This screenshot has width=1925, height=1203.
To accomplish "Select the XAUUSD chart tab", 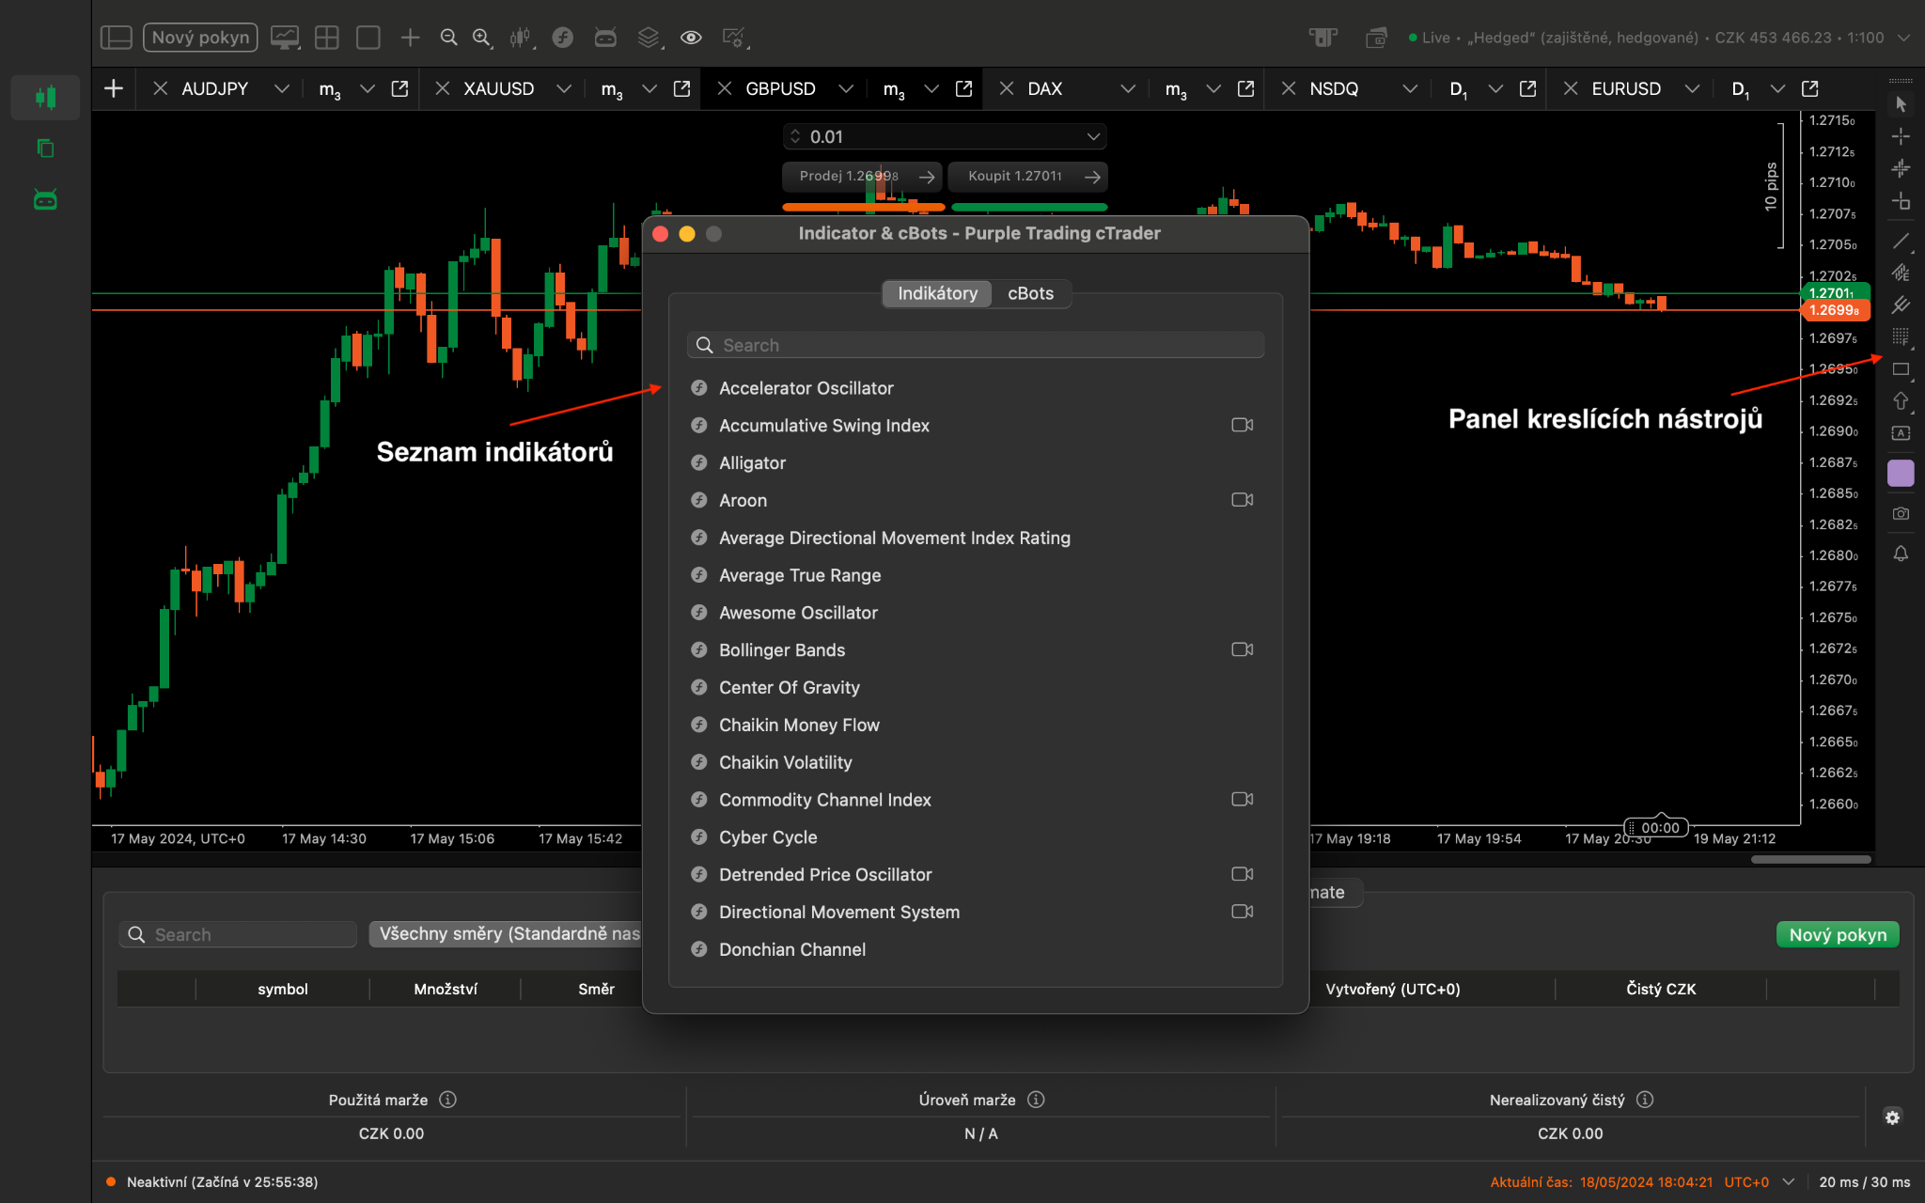I will pyautogui.click(x=498, y=88).
